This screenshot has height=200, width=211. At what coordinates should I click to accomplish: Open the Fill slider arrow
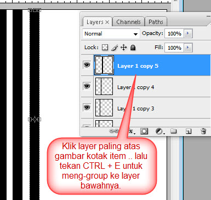point(188,48)
